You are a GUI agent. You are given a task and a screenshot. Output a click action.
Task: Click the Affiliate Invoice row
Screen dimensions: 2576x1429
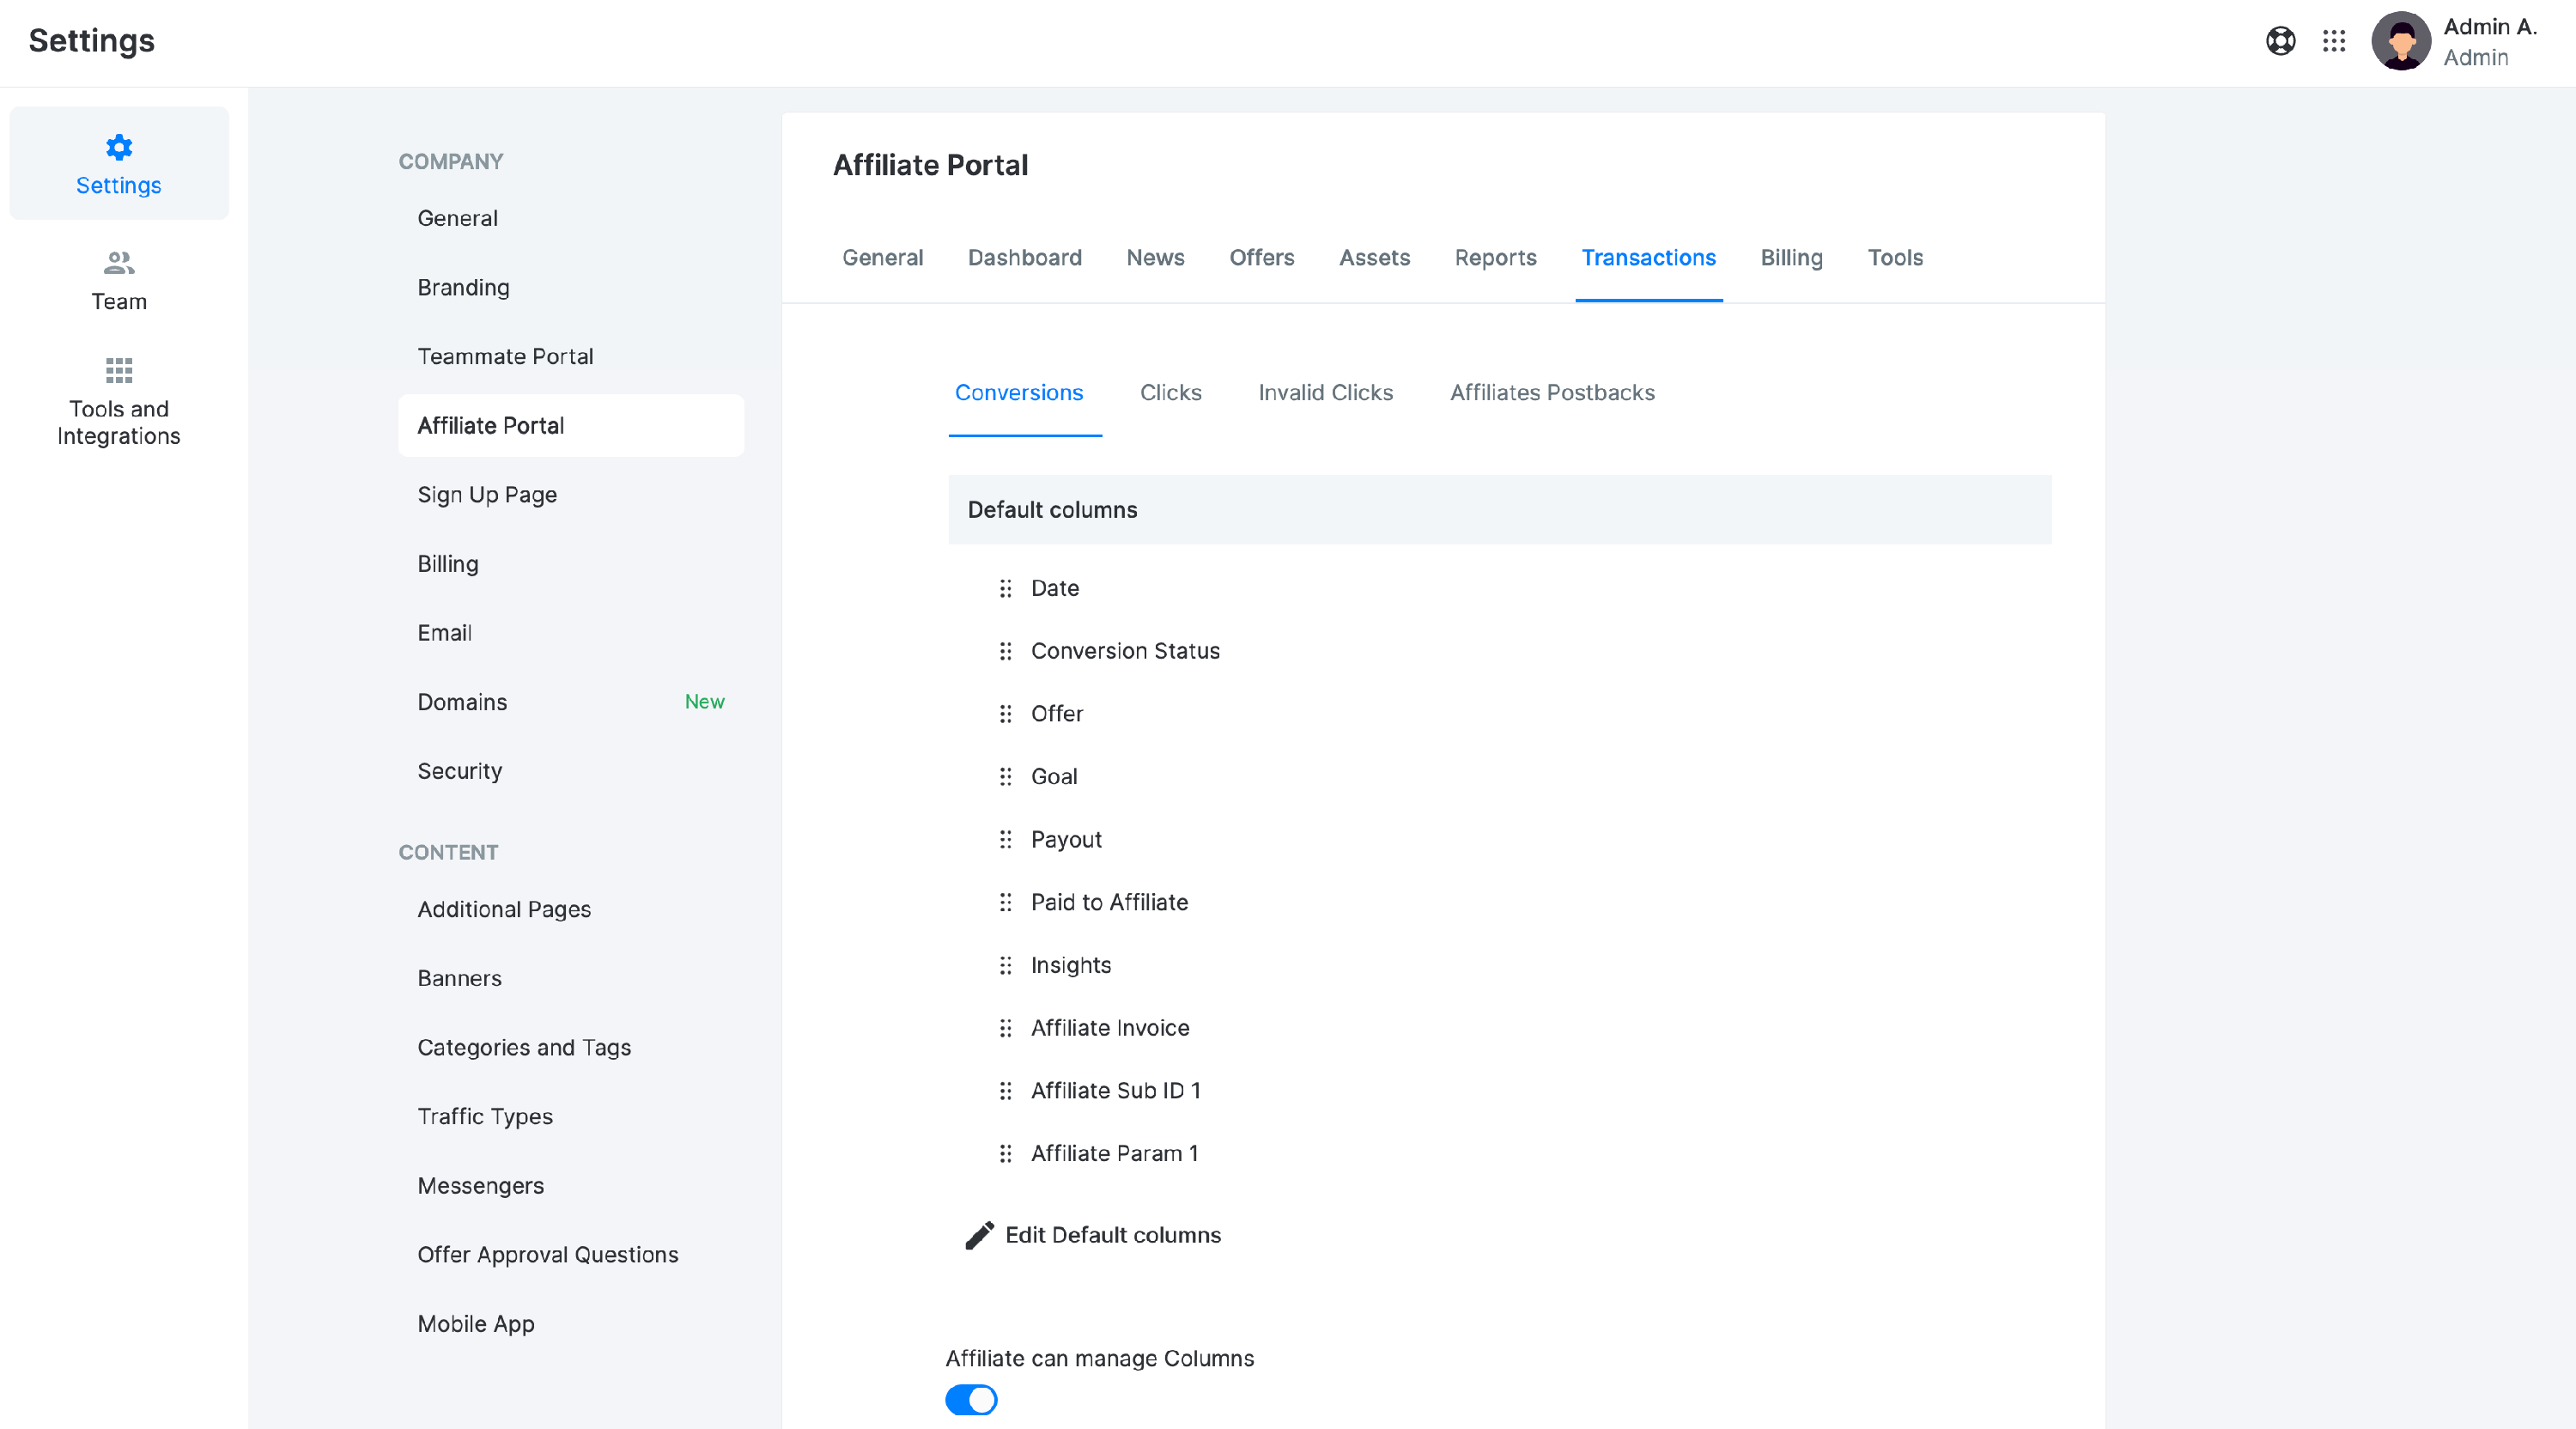[1110, 1028]
